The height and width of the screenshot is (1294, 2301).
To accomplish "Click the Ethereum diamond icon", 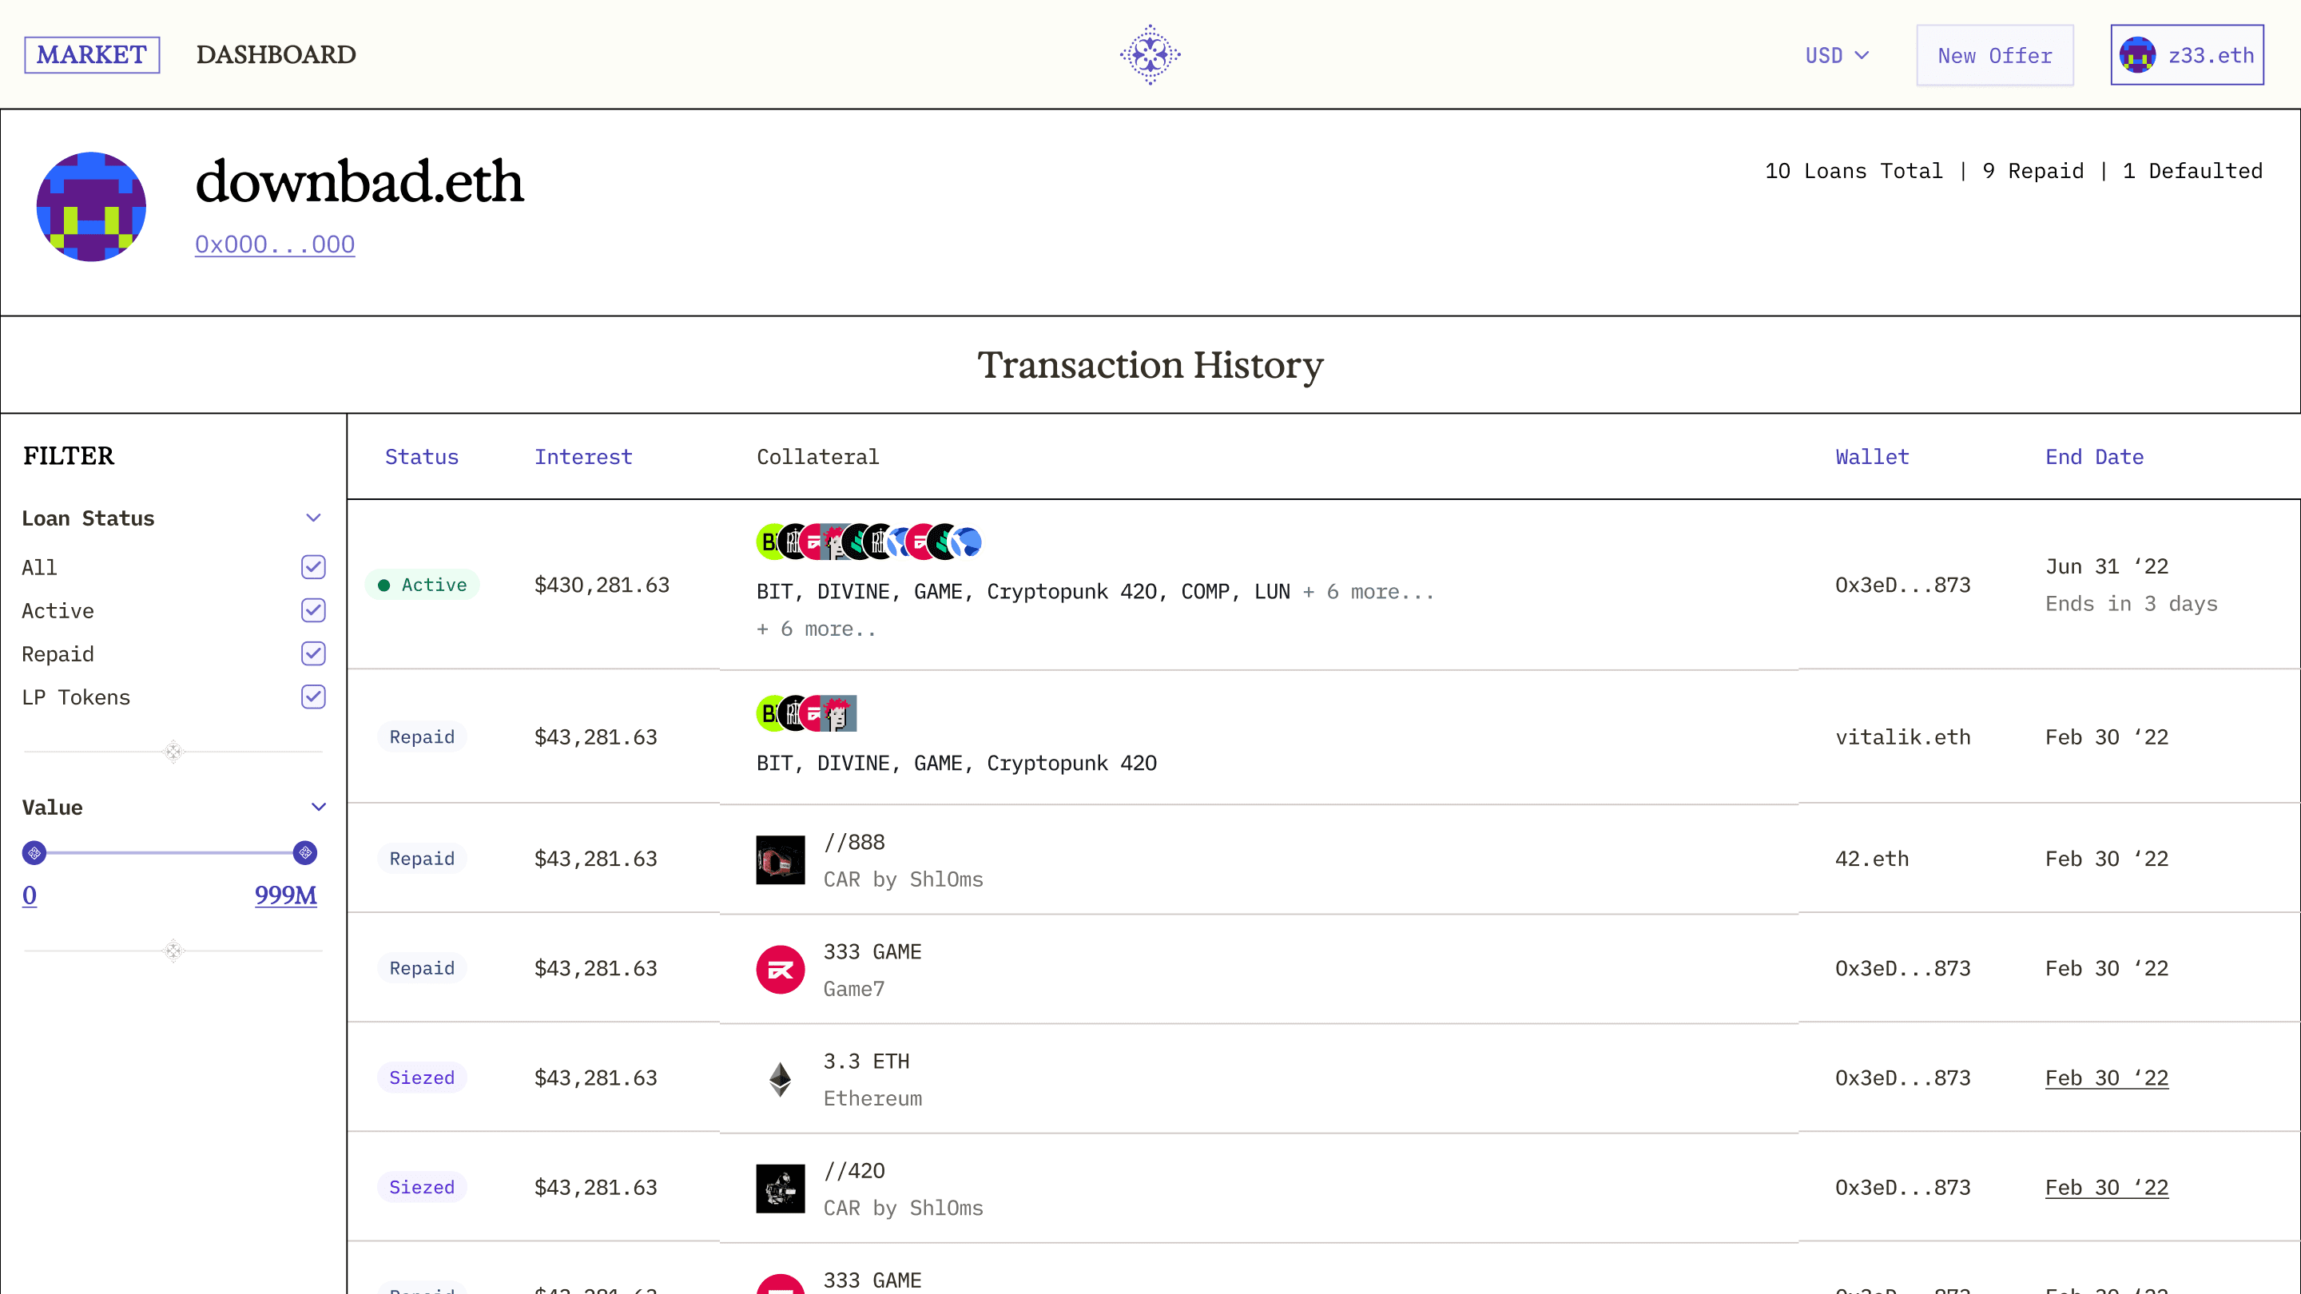I will pos(780,1079).
